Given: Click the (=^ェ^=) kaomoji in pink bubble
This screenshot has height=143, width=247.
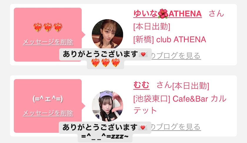Looking at the screenshot, I should [x=48, y=99].
